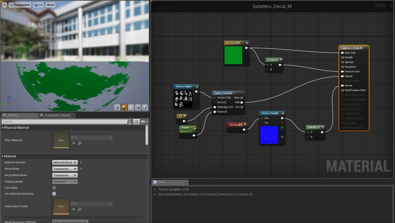Click Texture Sample alpha channel output pin

[282, 137]
